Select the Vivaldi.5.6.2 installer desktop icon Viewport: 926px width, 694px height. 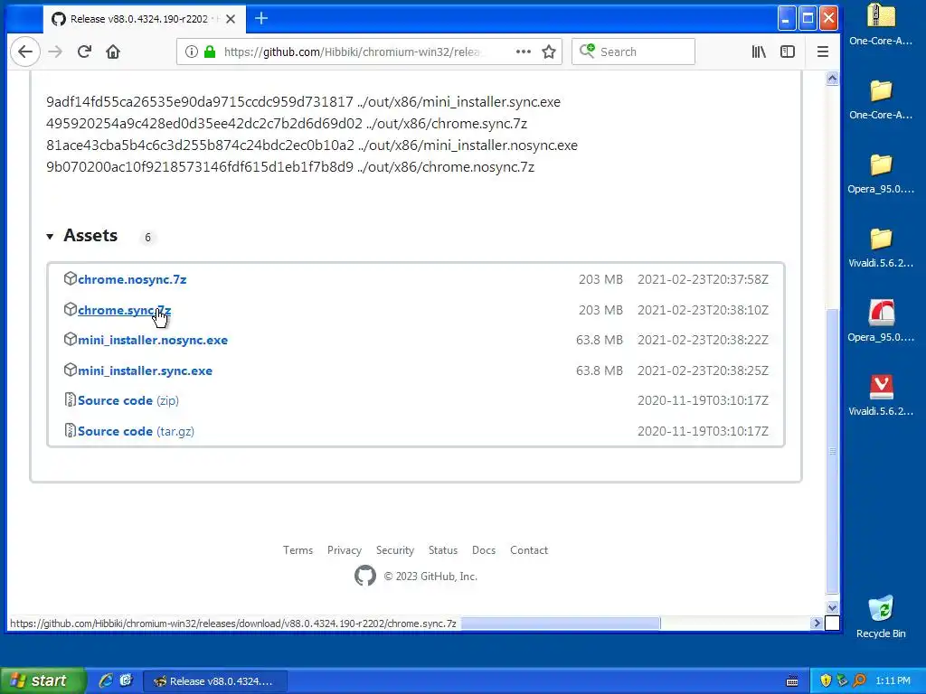point(881,396)
